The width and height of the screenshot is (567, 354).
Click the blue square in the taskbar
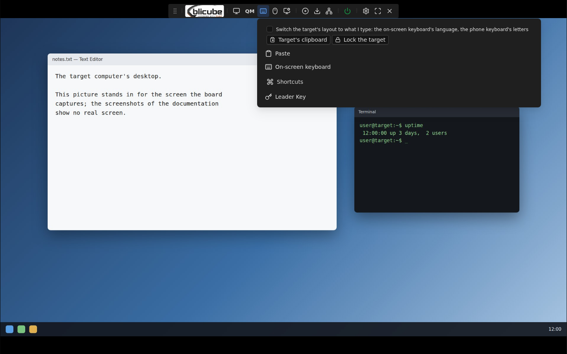[x=9, y=329]
